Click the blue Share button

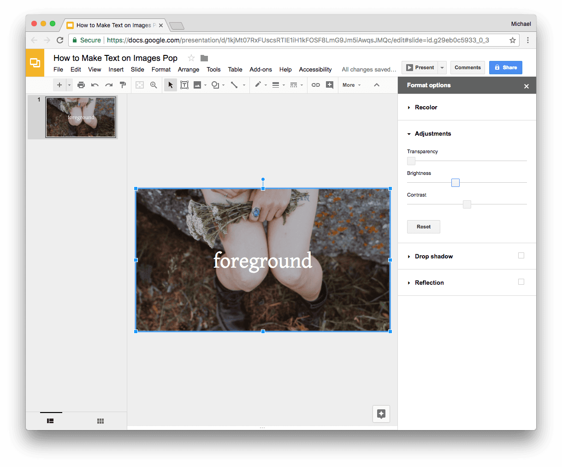tap(506, 67)
